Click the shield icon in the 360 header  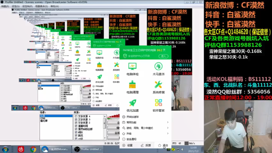pos(125,56)
